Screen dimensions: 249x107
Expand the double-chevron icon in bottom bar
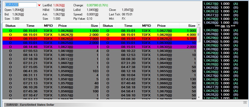(x=245, y=102)
